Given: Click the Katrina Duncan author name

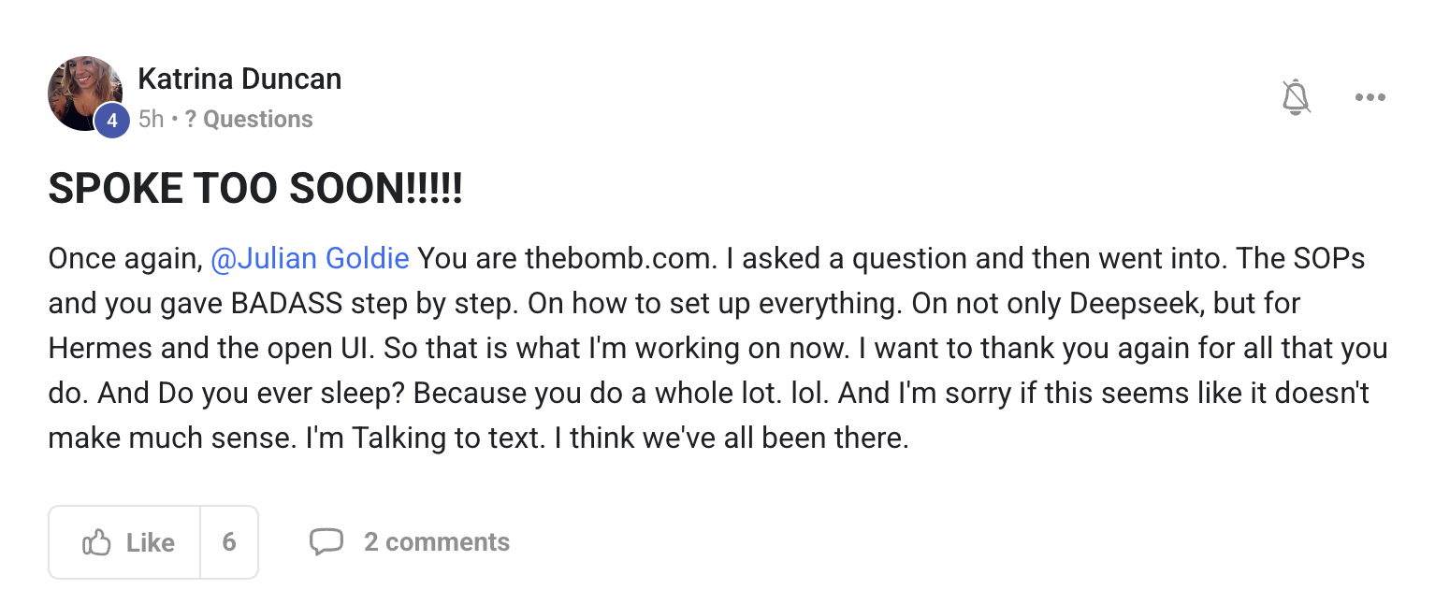Looking at the screenshot, I should [x=239, y=79].
